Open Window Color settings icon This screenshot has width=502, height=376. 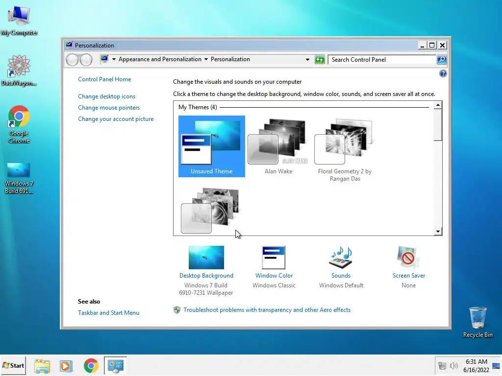click(x=274, y=258)
